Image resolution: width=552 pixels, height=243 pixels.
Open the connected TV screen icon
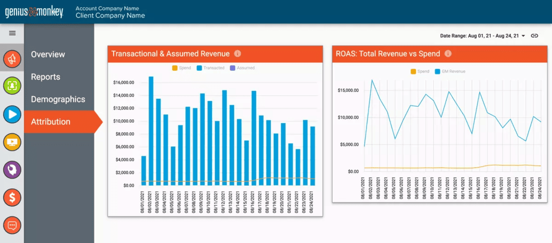click(12, 142)
